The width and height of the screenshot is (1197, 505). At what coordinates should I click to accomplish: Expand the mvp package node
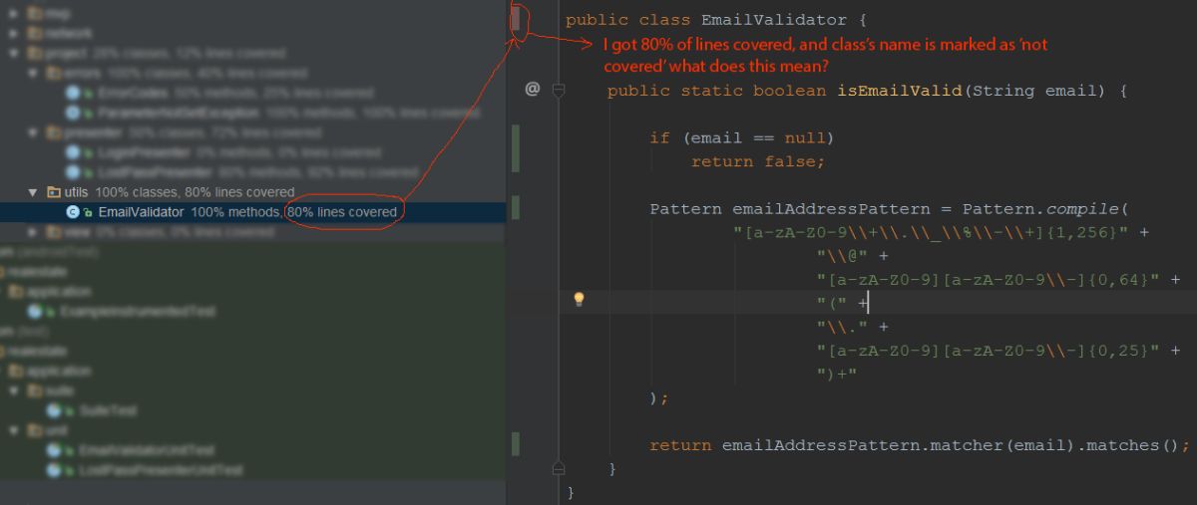(x=14, y=13)
